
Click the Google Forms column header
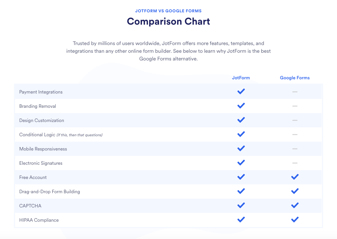click(x=295, y=78)
